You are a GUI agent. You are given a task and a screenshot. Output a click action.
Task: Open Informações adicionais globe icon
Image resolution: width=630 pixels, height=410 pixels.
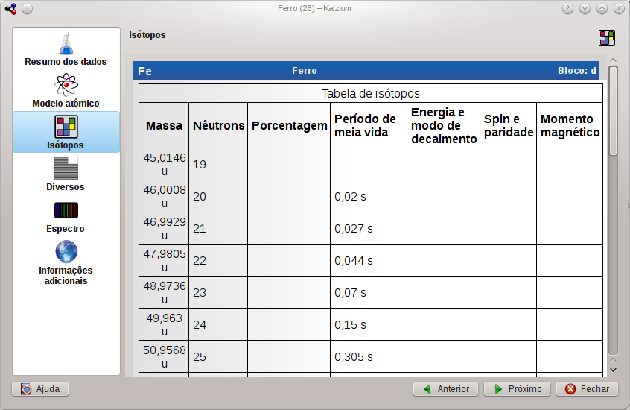[x=66, y=251]
